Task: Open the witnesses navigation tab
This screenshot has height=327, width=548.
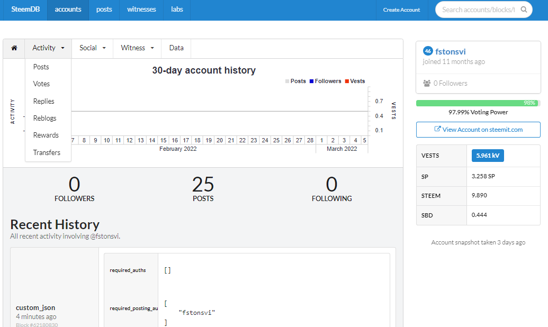Action: coord(141,10)
